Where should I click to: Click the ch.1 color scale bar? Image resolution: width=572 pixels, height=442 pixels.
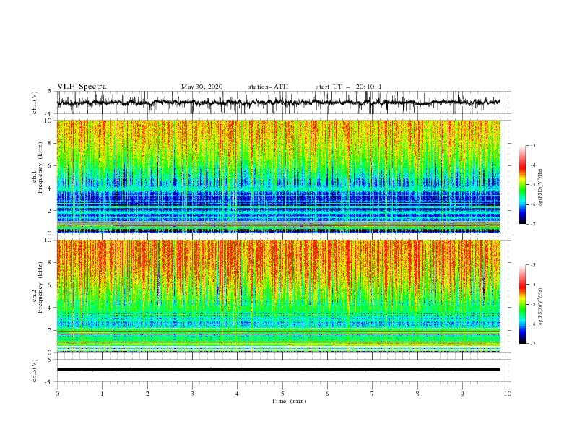pos(522,185)
